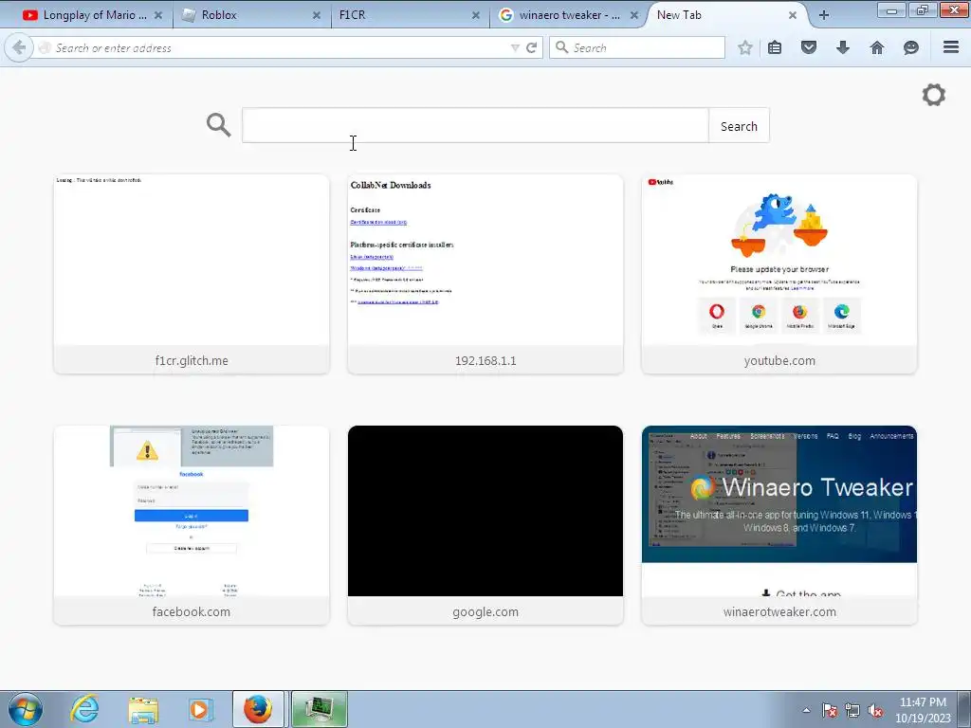This screenshot has width=971, height=728.
Task: Open the google.com tile
Action: tap(485, 525)
